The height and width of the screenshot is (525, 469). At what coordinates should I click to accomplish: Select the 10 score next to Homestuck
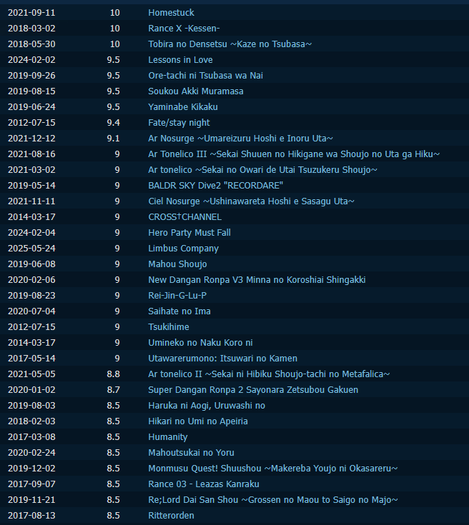coord(115,13)
